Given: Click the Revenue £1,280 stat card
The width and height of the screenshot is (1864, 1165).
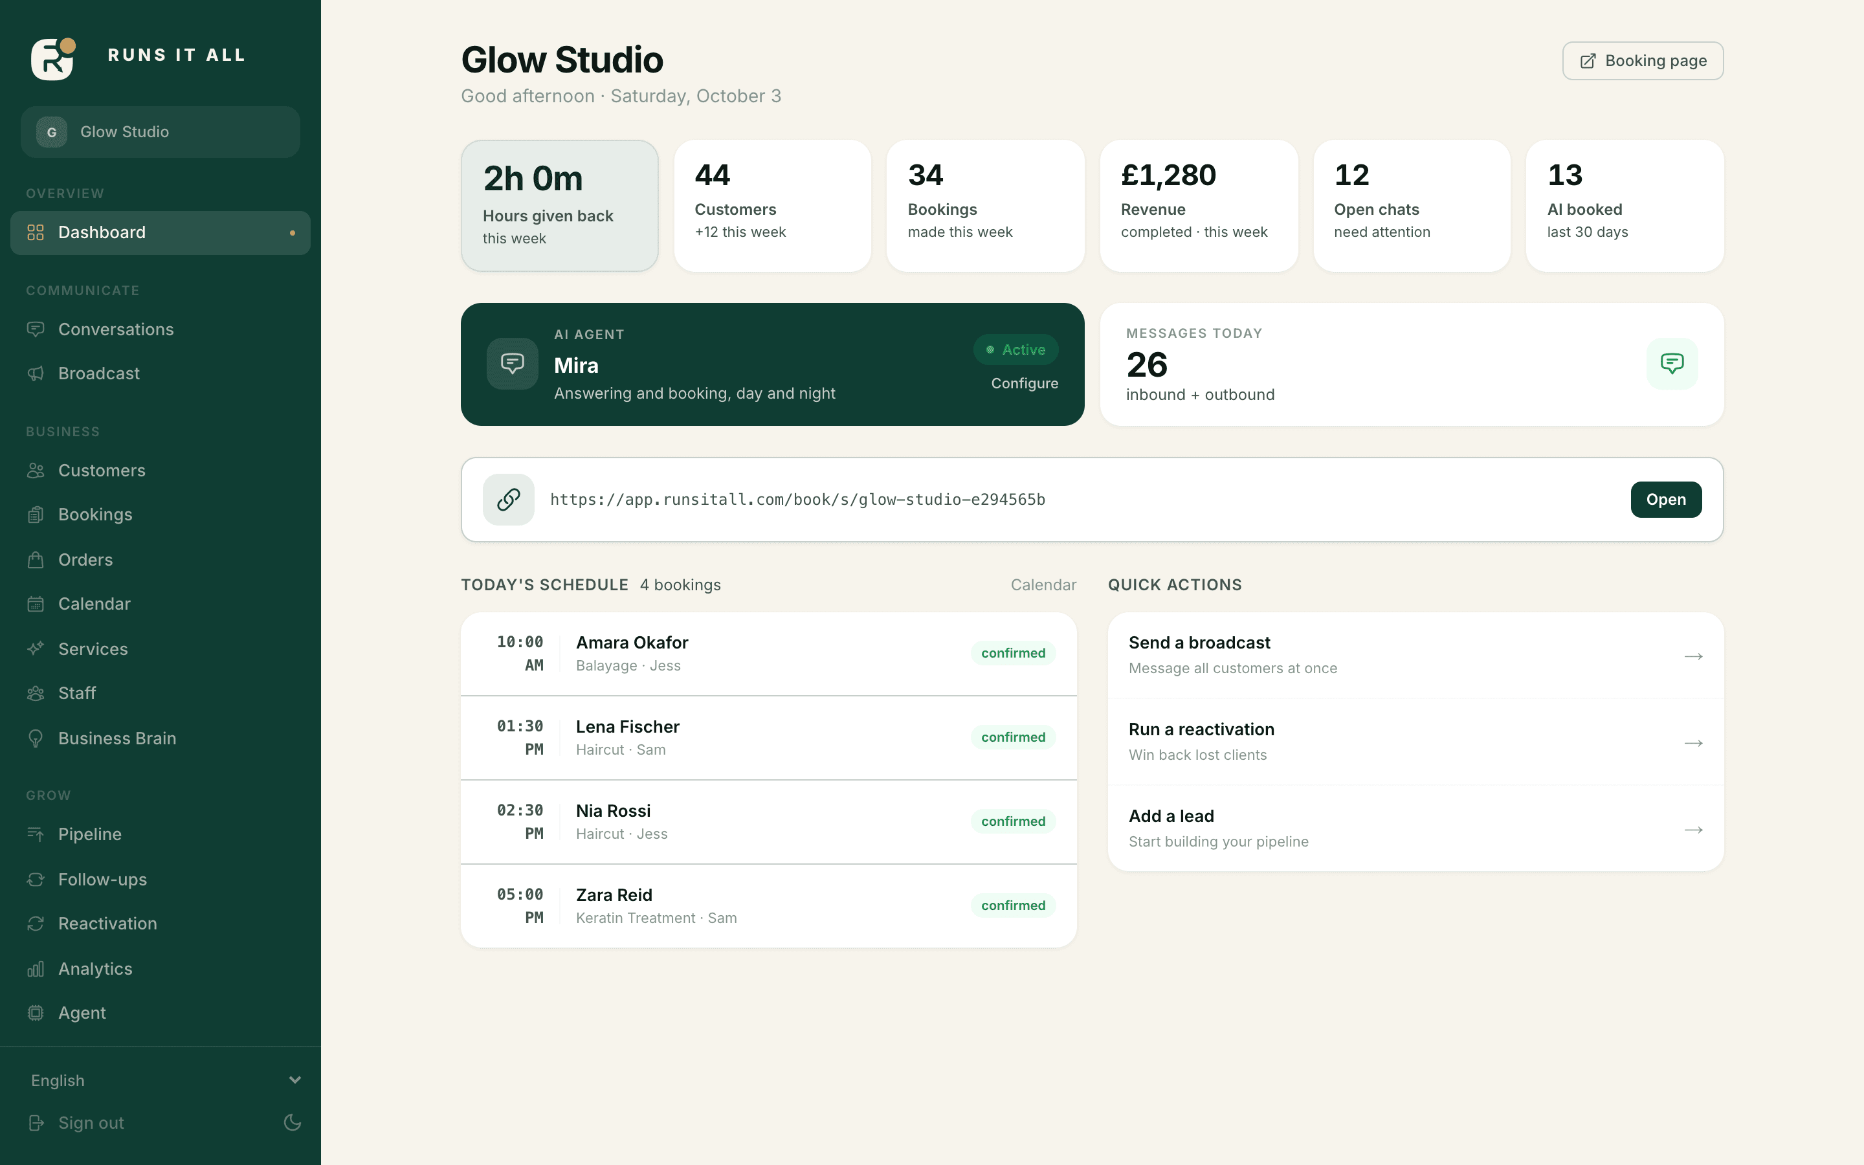Looking at the screenshot, I should pyautogui.click(x=1199, y=206).
